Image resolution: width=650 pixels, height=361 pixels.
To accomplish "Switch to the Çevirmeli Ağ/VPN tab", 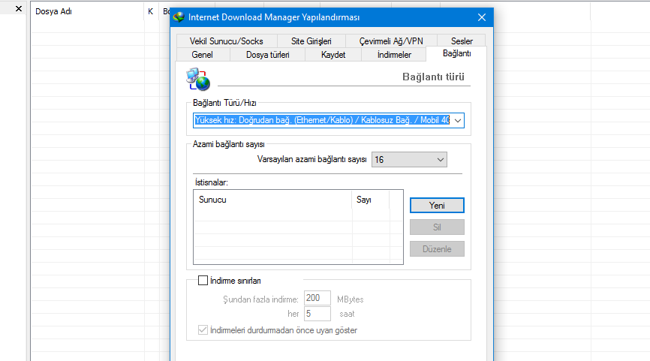I will [x=391, y=41].
